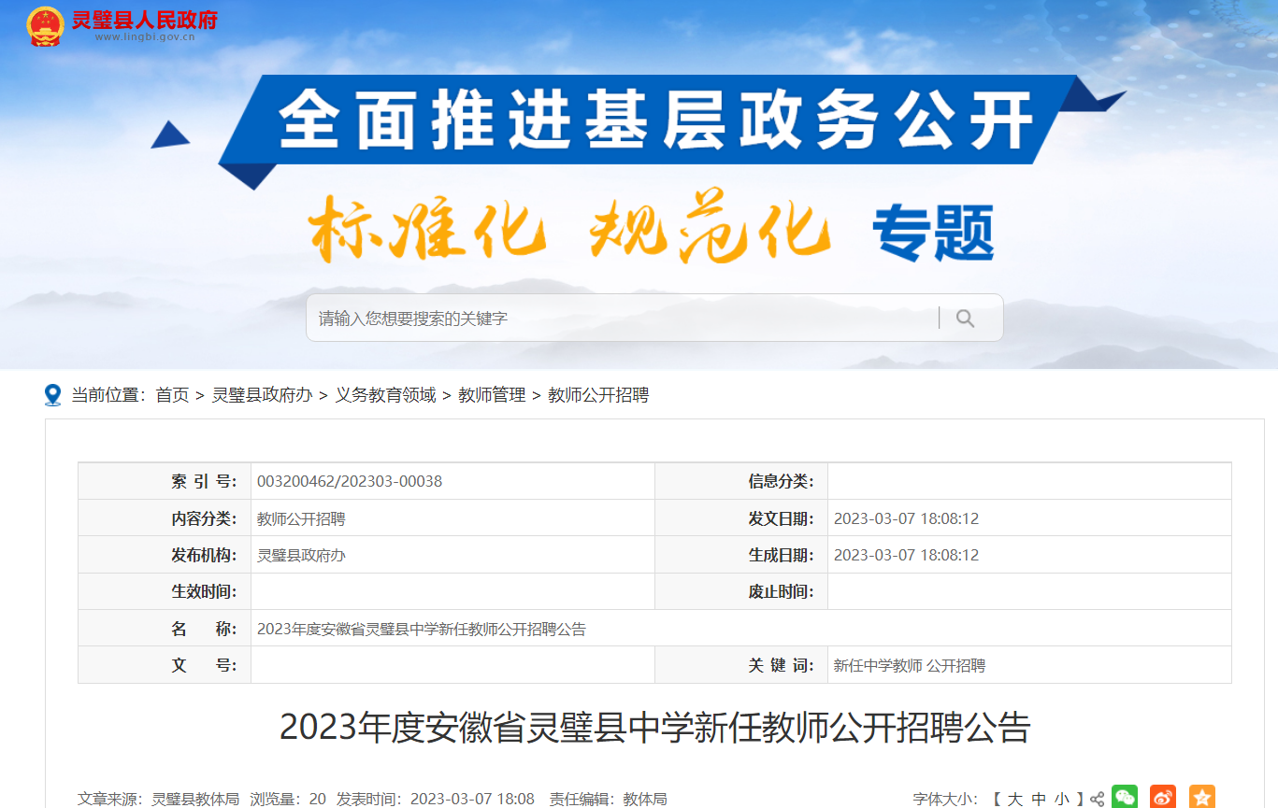The image size is (1278, 808).
Task: Click the share icon near font size
Action: [1098, 800]
